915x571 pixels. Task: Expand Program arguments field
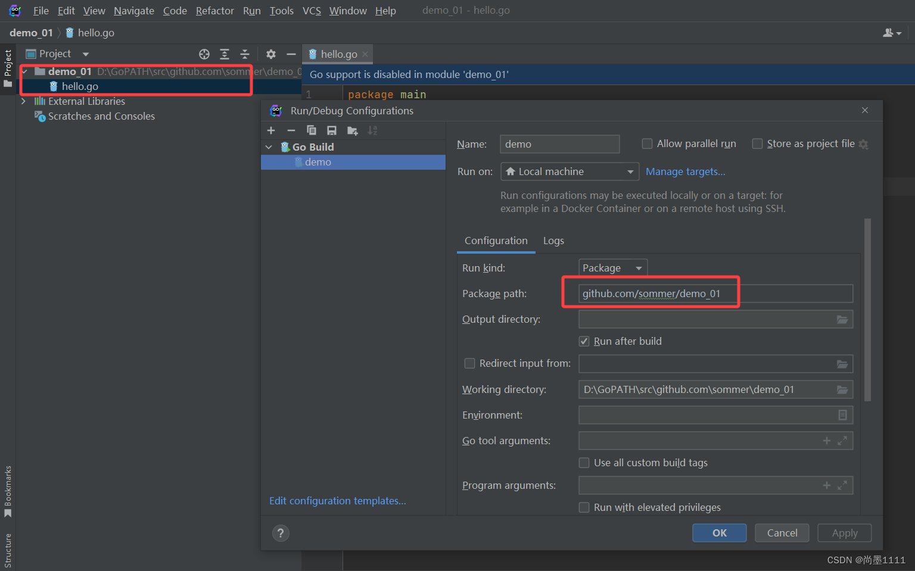tap(842, 485)
